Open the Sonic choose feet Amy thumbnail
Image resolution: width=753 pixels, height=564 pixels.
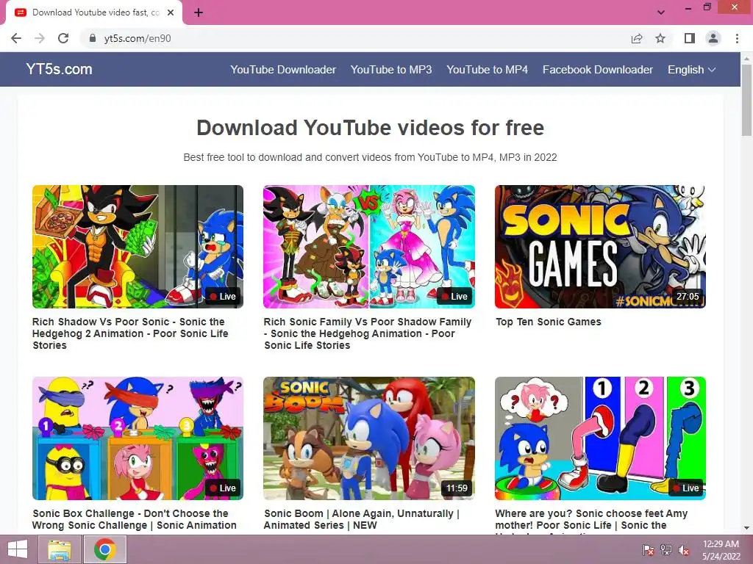tap(600, 438)
